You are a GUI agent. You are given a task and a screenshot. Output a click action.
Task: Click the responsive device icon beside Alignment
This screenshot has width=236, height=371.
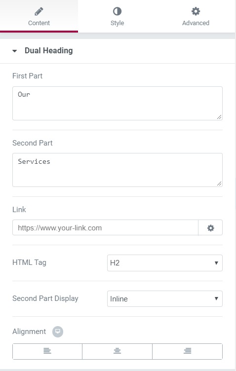(x=58, y=332)
